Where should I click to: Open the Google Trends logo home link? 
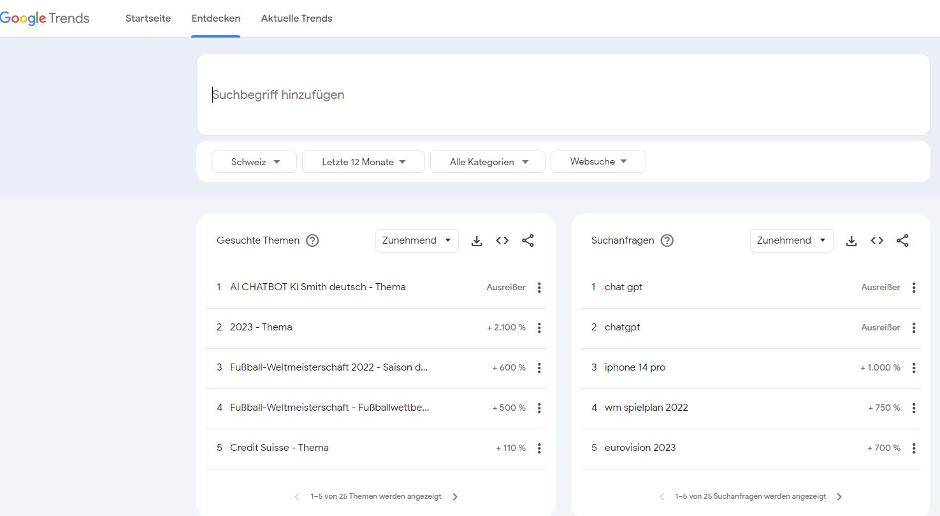click(45, 18)
